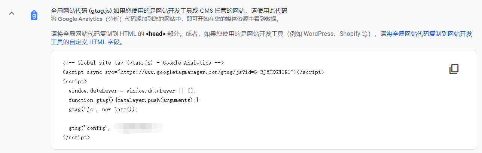482x153 pixels.
Task: Click the blue gtag tag icon
Action: coord(34,15)
